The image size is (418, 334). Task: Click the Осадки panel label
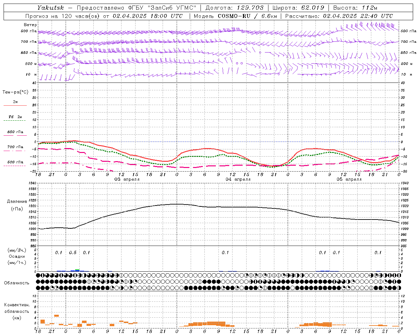(x=17, y=256)
